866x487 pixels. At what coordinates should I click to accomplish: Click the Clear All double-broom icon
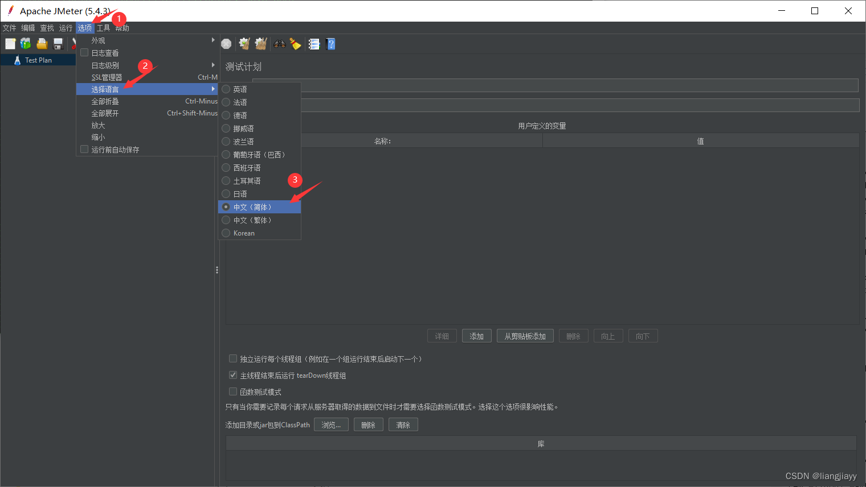[261, 44]
